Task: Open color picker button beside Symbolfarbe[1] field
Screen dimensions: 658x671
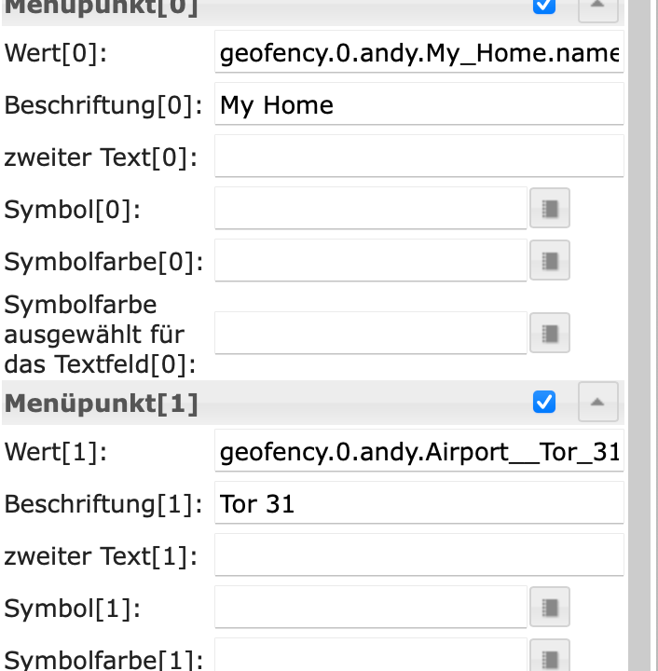Action: (x=550, y=656)
